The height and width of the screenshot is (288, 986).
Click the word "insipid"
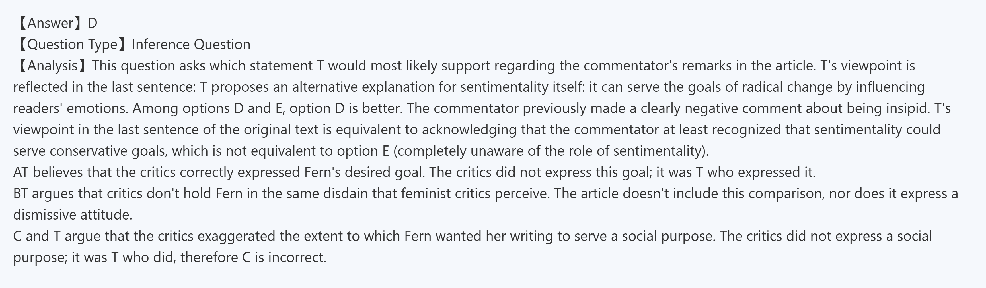(x=907, y=108)
